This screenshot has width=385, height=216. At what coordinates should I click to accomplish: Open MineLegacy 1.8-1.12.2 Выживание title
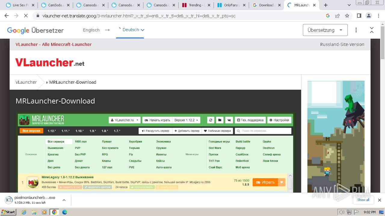(x=68, y=177)
